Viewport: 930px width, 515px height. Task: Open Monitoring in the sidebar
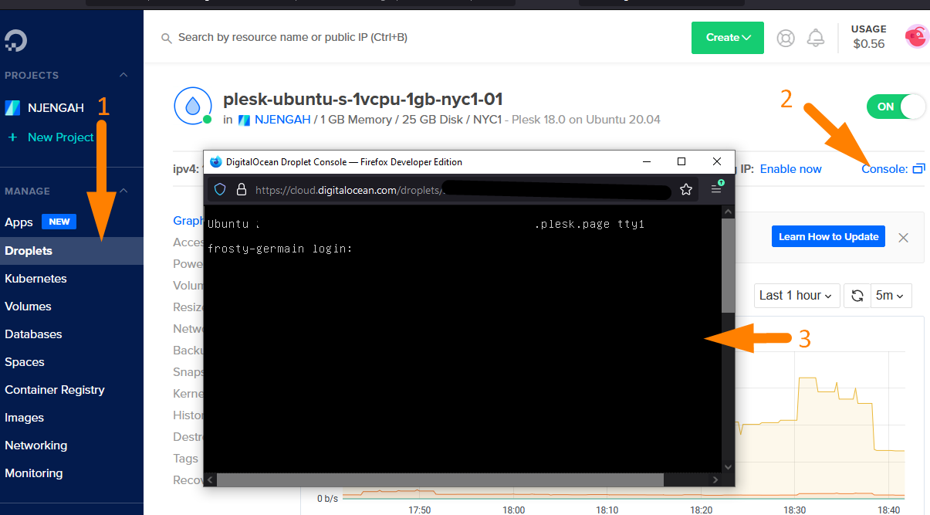pyautogui.click(x=34, y=473)
